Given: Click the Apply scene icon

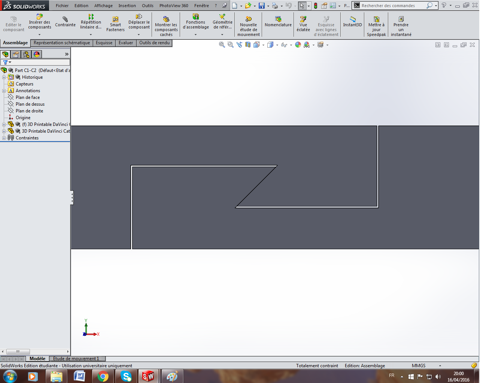Looking at the screenshot, I should pyautogui.click(x=307, y=45).
